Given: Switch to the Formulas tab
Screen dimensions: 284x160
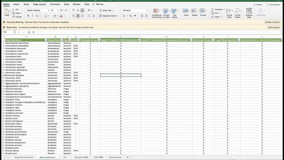Looking at the screenshot, I should click(55, 4).
